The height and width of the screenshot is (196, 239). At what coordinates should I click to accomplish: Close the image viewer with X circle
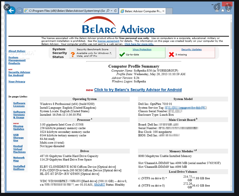(x=7, y=7)
